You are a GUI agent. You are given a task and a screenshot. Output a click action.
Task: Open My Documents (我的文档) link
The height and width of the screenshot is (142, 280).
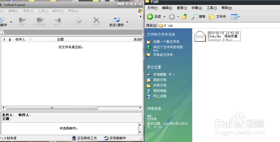(160, 80)
